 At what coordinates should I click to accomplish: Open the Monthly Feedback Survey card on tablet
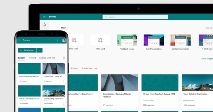coord(83,91)
